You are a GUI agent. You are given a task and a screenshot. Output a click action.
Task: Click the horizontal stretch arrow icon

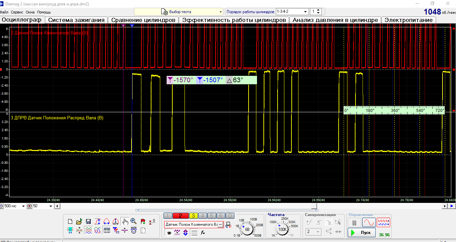pyautogui.click(x=107, y=221)
